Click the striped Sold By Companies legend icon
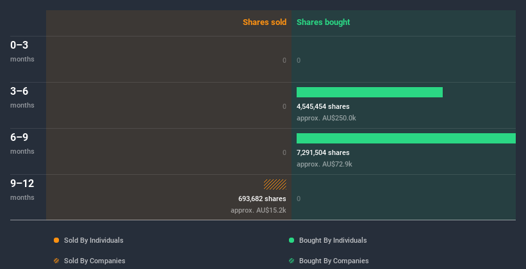526x269 pixels. coord(56,261)
